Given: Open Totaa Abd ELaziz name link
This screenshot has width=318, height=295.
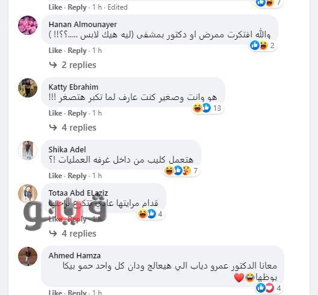Looking at the screenshot, I should coord(78,193).
